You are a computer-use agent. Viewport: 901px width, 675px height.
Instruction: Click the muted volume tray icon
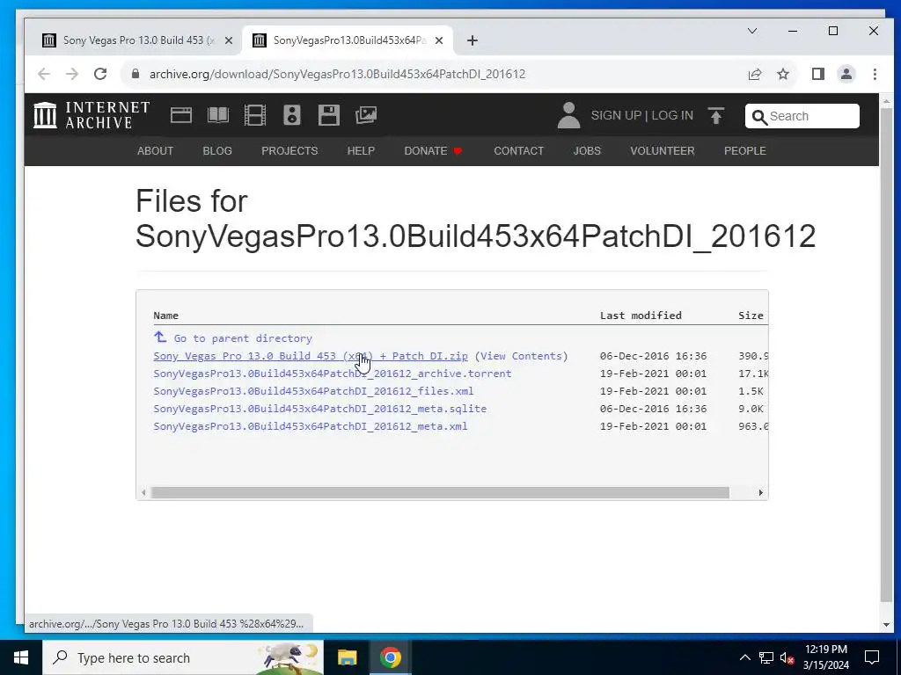[x=787, y=657]
